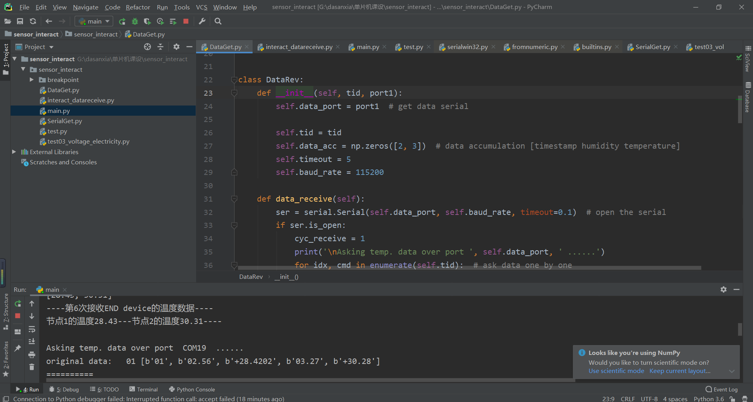The image size is (753, 402).
Task: Rerun 'main' with the green rerun icon in toolbar
Action: 122,21
